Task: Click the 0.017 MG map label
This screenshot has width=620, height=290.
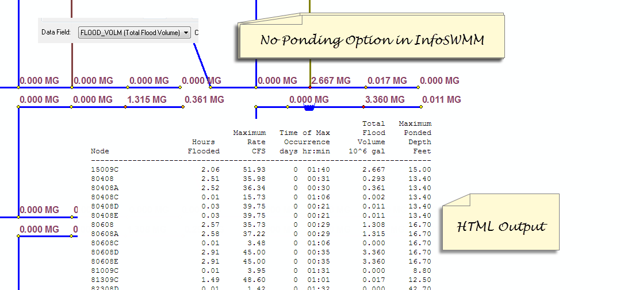Action: point(387,80)
